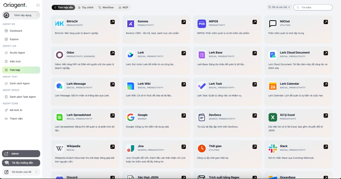
Task: Collapse the sidebar with the panel icon
Action: pos(38,5)
